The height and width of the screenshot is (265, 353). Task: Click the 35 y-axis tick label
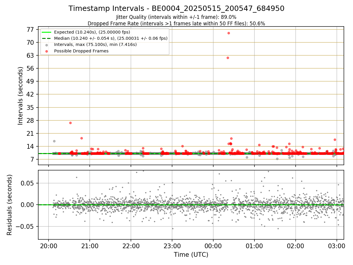[x=30, y=107]
